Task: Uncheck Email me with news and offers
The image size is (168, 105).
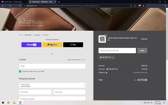Action: click(x=20, y=71)
